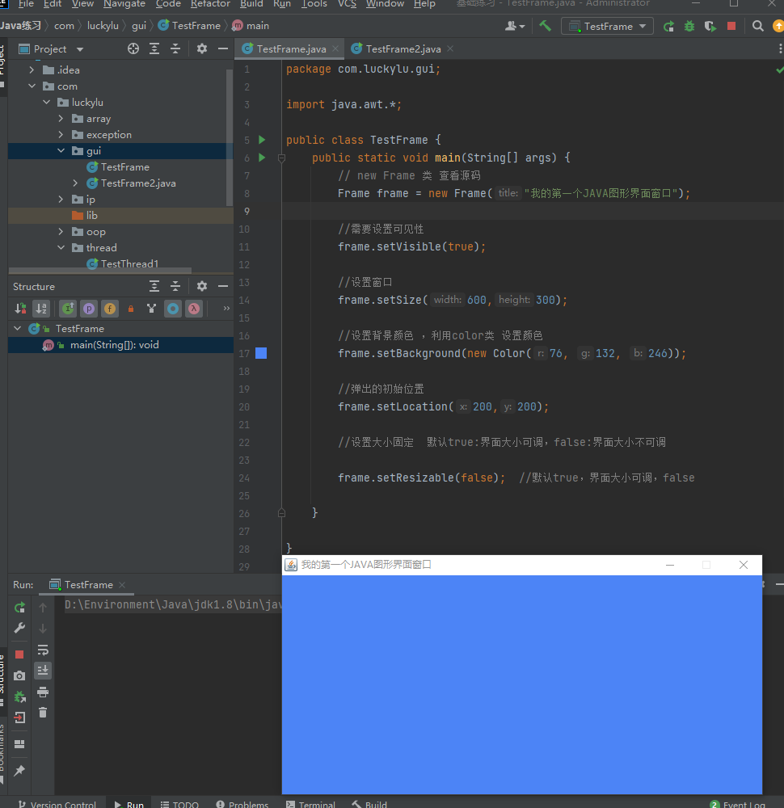Viewport: 784px width, 808px height.
Task: Open the Terminal tool window
Action: 311,804
